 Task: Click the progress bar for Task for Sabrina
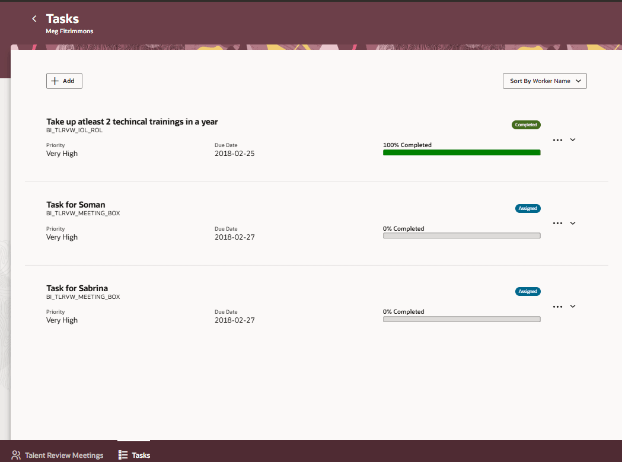(461, 319)
